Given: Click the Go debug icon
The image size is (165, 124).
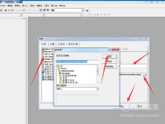Looking at the screenshot, I should pos(105,15).
